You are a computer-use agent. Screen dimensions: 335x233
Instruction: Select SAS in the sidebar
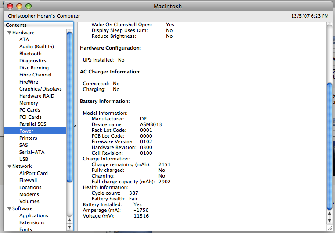pos(24,145)
